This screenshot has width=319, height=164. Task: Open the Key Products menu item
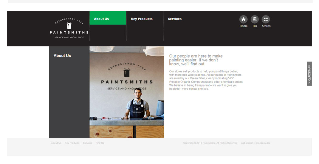coord(142,19)
